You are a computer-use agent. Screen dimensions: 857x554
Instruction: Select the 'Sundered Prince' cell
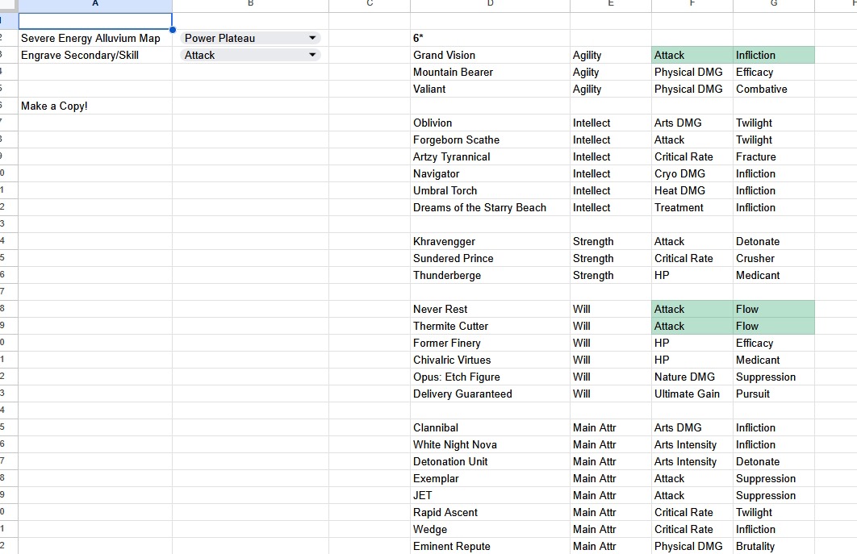pos(491,258)
